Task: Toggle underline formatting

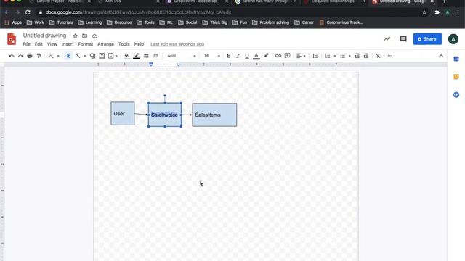Action: point(247,56)
